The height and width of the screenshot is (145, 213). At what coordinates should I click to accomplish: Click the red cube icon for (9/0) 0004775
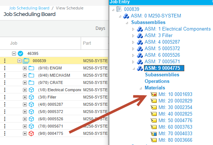click(31, 133)
